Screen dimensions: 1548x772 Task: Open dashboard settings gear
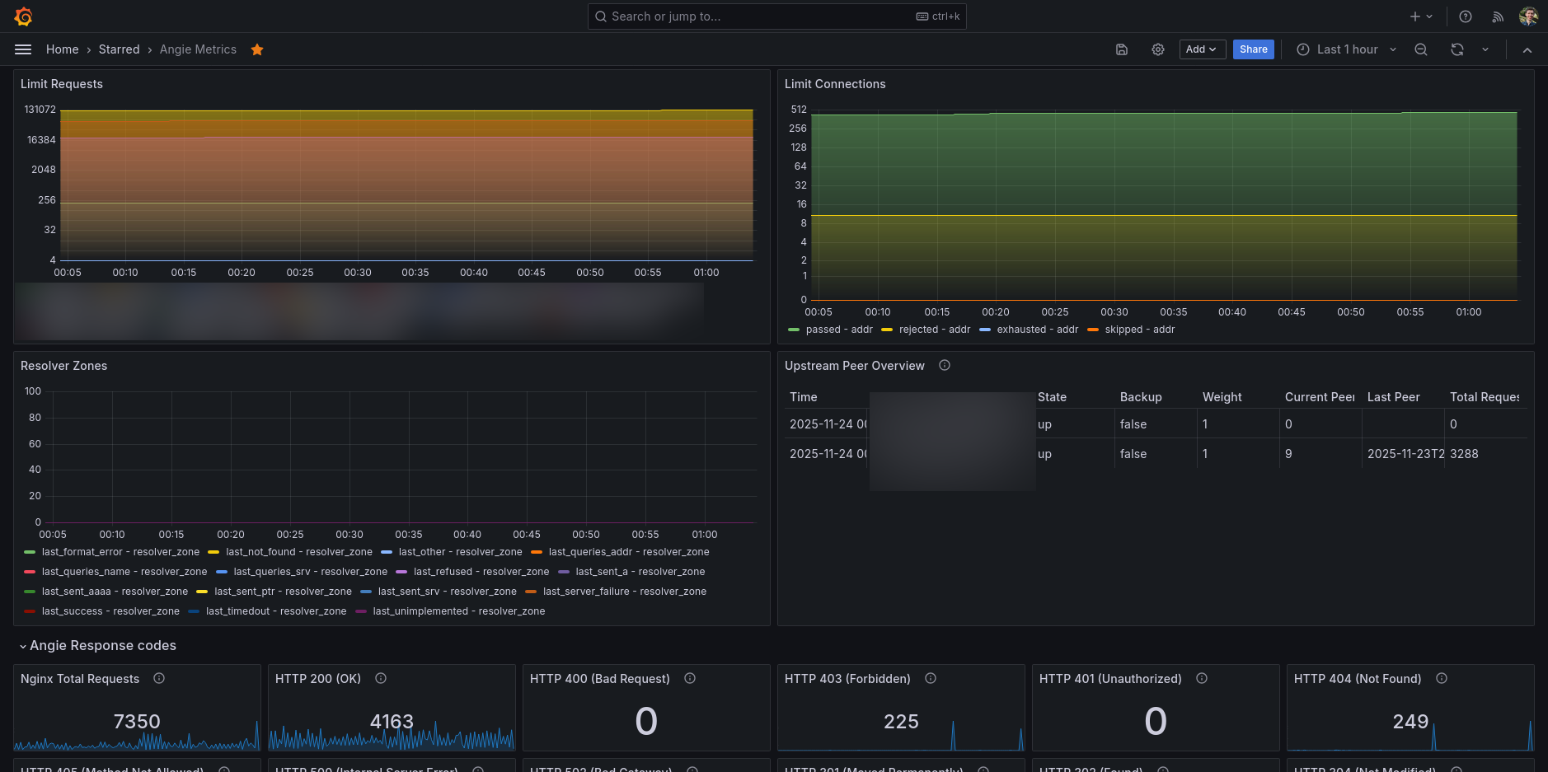(1158, 49)
